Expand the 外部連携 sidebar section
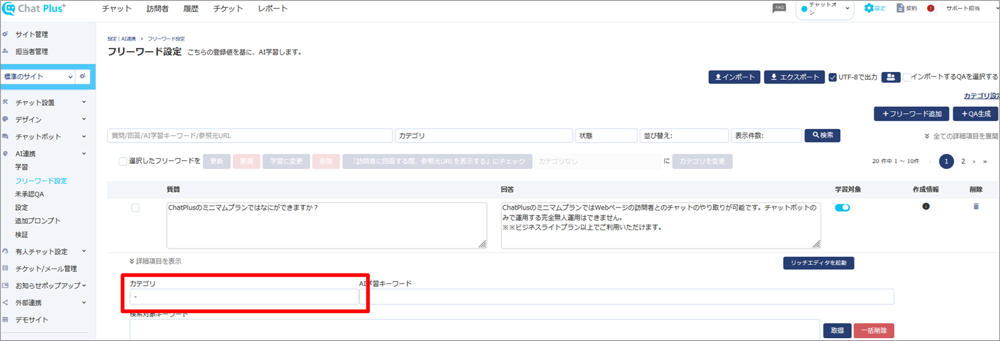Viewport: 1000px width, 341px height. coord(84,303)
